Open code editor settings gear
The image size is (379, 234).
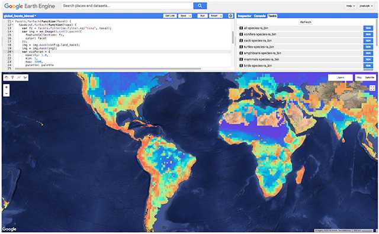click(x=231, y=16)
